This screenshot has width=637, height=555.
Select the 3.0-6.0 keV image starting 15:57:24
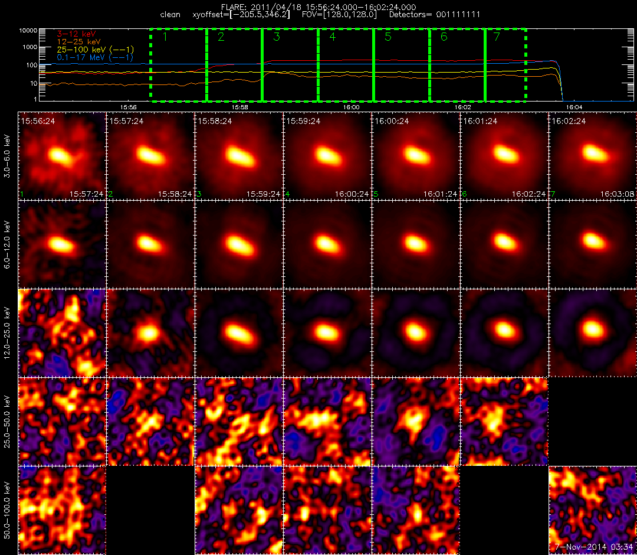[150, 156]
